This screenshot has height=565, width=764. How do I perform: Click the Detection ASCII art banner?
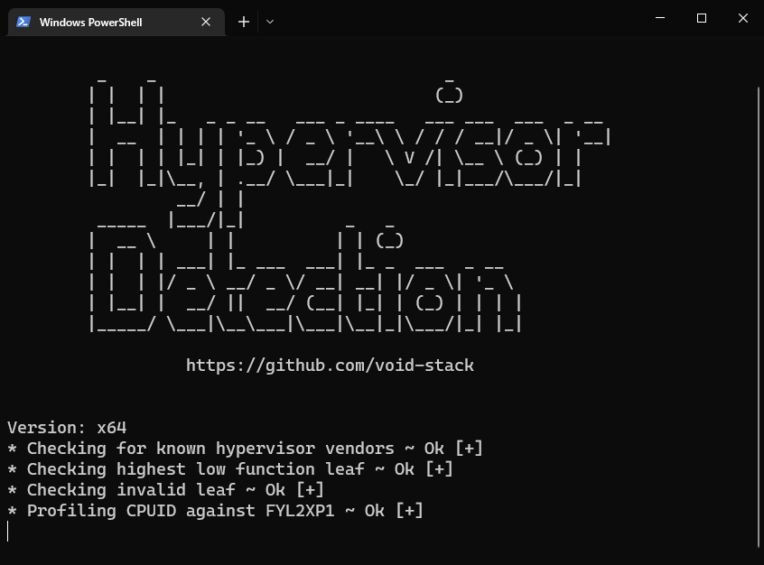[305, 278]
